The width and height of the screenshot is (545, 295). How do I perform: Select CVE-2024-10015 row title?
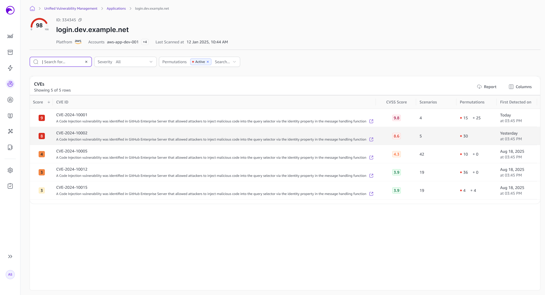(x=72, y=187)
